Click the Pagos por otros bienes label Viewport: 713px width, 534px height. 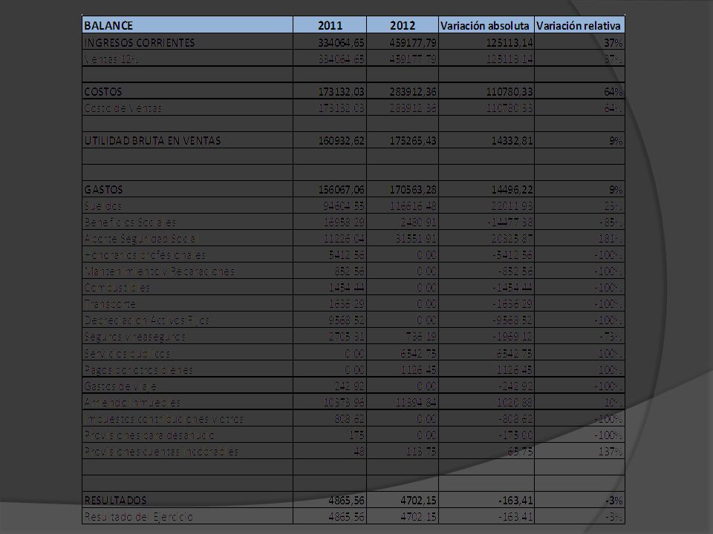click(139, 369)
